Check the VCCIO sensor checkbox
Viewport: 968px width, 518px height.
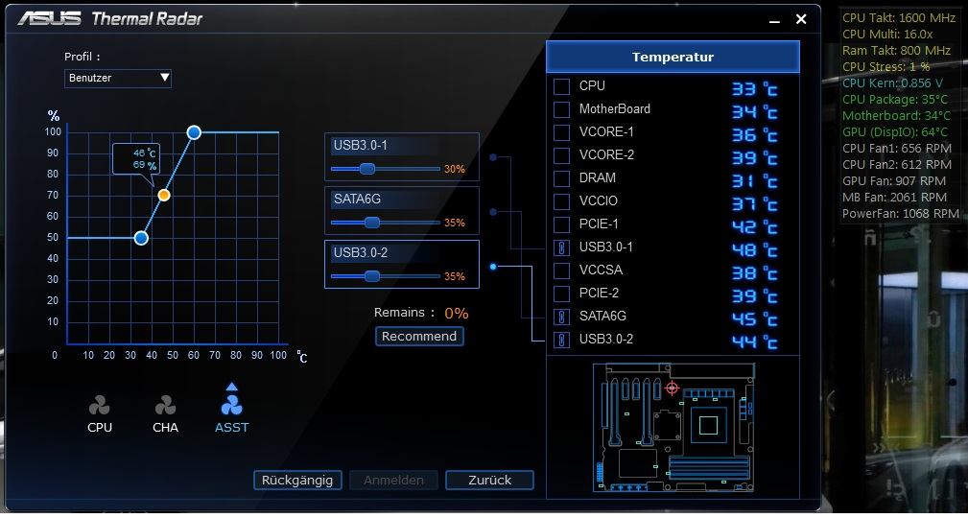(561, 201)
